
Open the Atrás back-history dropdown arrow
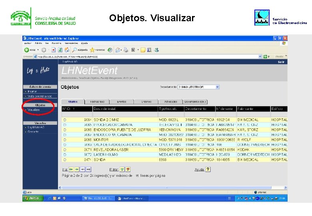(x=38, y=50)
